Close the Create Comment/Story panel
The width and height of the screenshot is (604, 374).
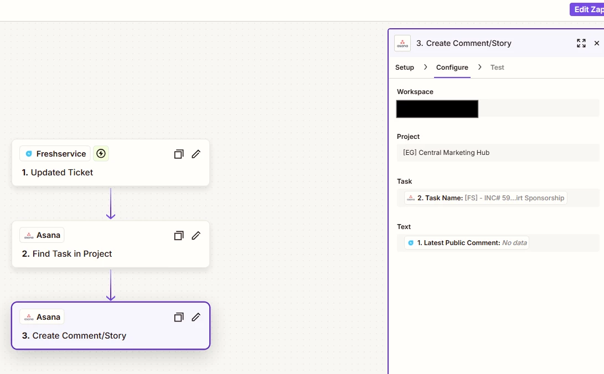click(x=597, y=43)
